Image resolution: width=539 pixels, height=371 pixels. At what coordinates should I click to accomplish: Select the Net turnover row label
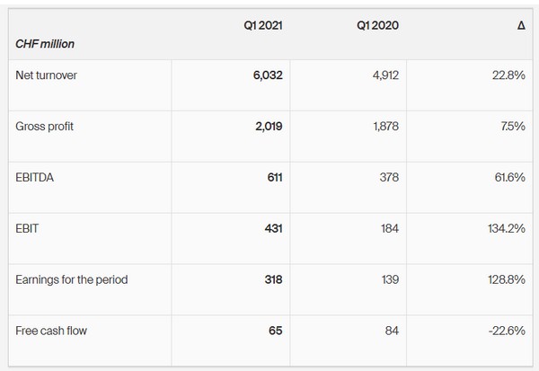point(47,75)
